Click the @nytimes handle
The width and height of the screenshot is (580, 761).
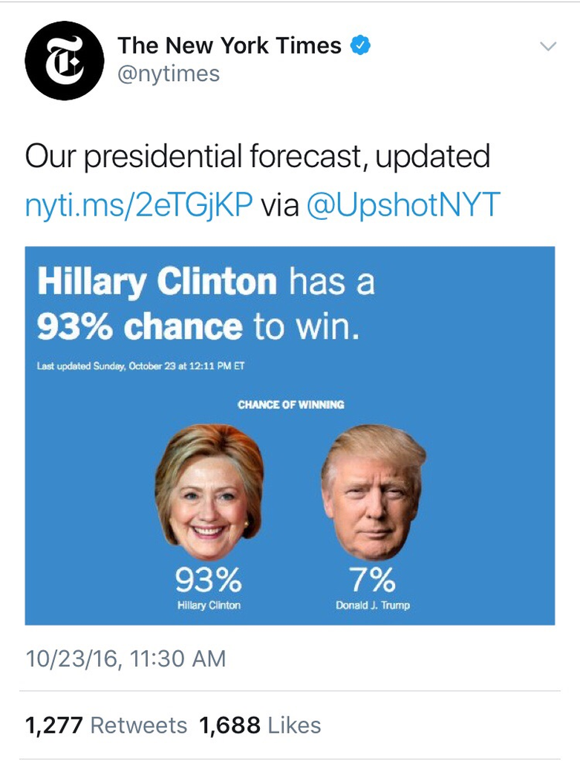pyautogui.click(x=169, y=74)
